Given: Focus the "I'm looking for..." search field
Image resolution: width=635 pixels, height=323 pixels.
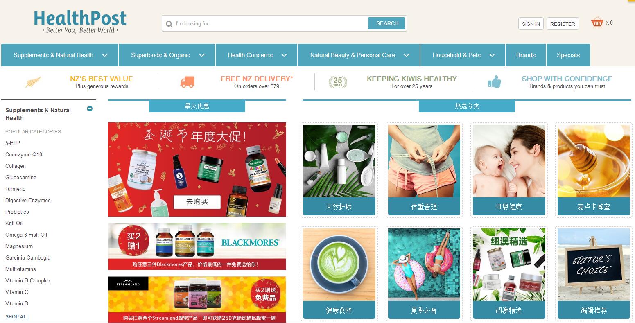Looking at the screenshot, I should (270, 24).
